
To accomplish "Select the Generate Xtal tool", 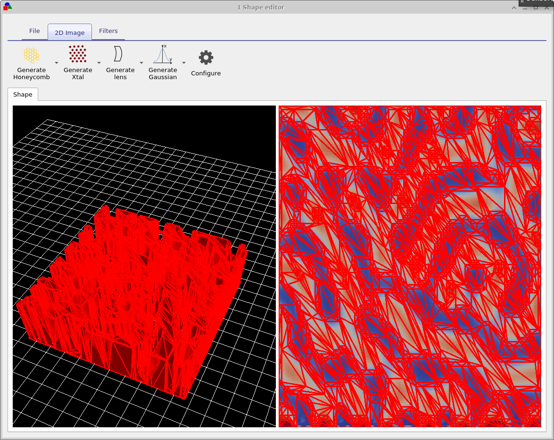I will tap(77, 63).
